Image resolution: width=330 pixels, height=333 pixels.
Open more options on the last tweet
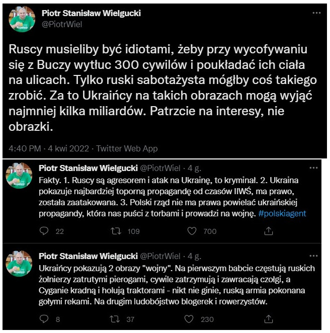[313, 256]
